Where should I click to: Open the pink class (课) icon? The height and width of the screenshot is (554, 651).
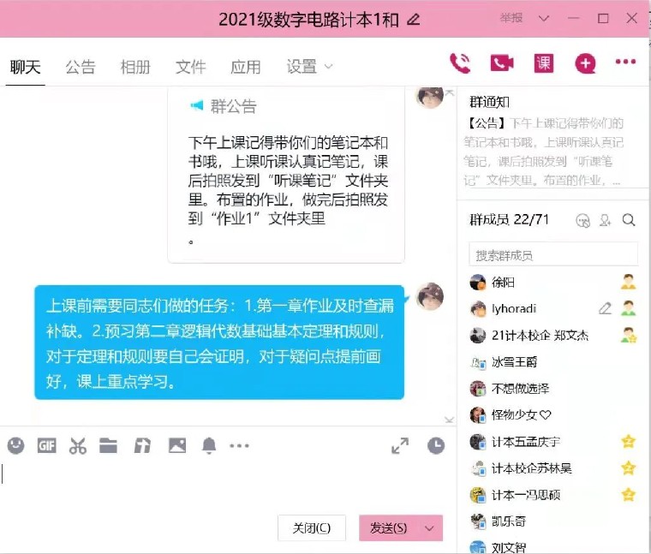[x=543, y=63]
